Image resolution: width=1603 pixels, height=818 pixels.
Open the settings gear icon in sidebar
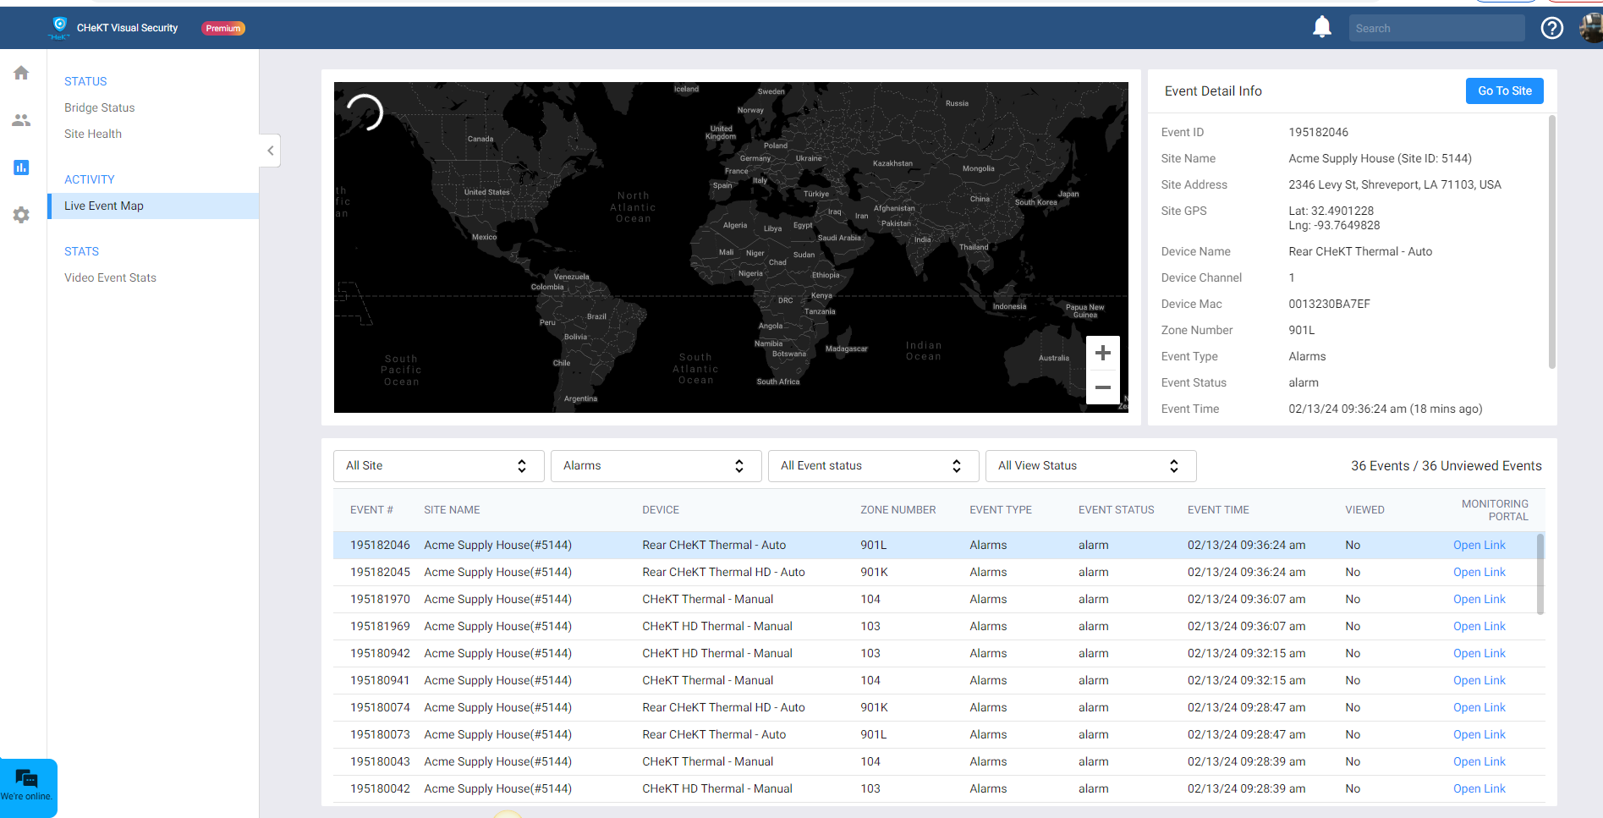coord(21,215)
